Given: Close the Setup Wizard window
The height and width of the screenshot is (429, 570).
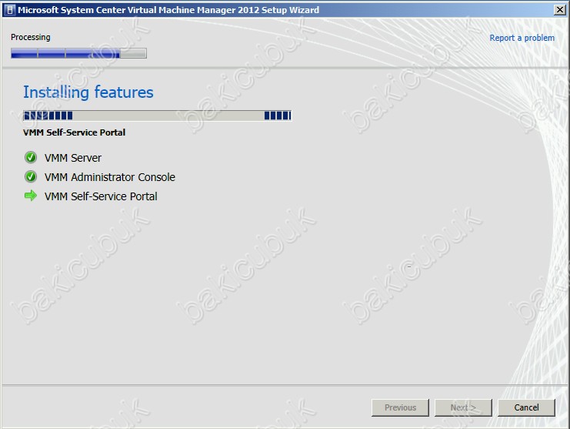Looking at the screenshot, I should 559,10.
